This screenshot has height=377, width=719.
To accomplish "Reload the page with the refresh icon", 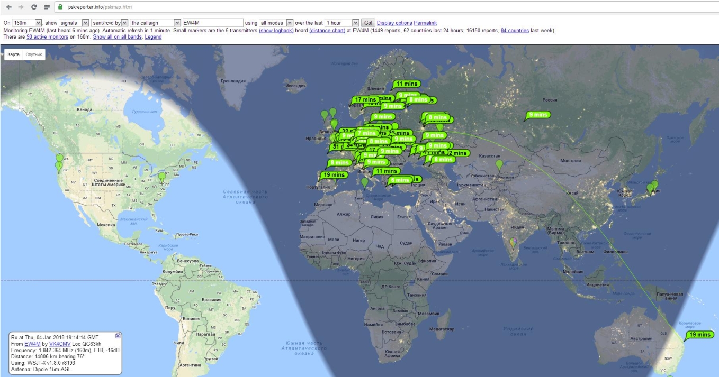I will tap(34, 7).
